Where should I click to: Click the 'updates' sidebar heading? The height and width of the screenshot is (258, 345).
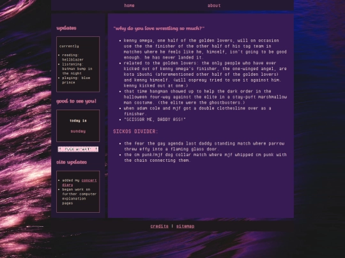click(66, 28)
